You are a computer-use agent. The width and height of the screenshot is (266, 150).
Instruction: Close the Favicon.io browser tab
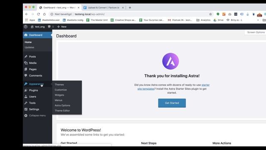(123, 7)
